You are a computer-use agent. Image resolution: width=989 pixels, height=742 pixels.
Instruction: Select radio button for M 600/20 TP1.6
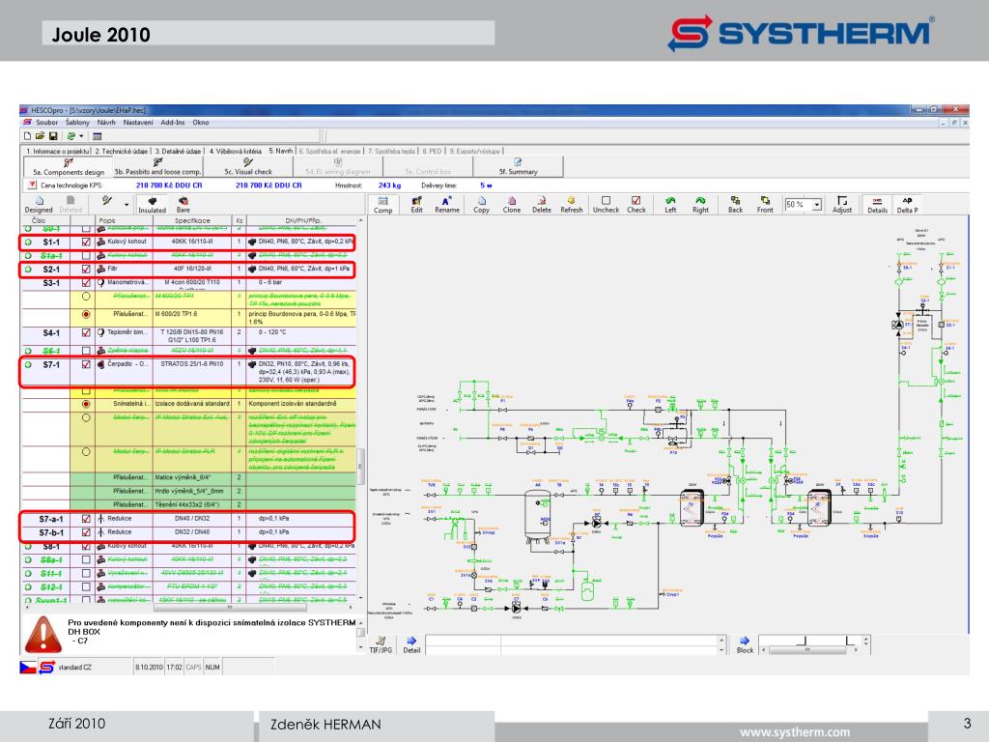pos(86,314)
